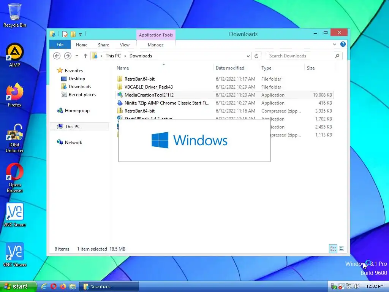Click the Downloads folder icon in title bar
The image size is (389, 292).
(x=52, y=34)
